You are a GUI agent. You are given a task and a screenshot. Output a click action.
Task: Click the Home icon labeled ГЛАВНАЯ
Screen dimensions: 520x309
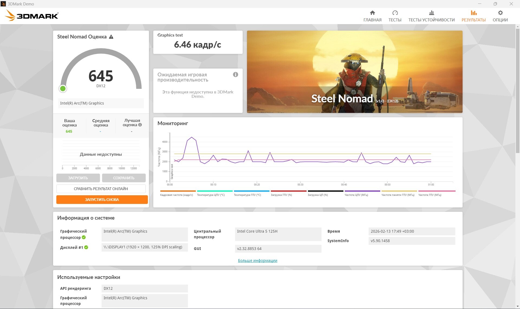coord(372,13)
